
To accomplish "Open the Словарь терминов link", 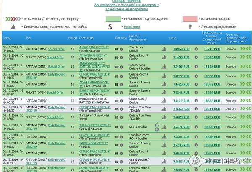I will point(126,2).
